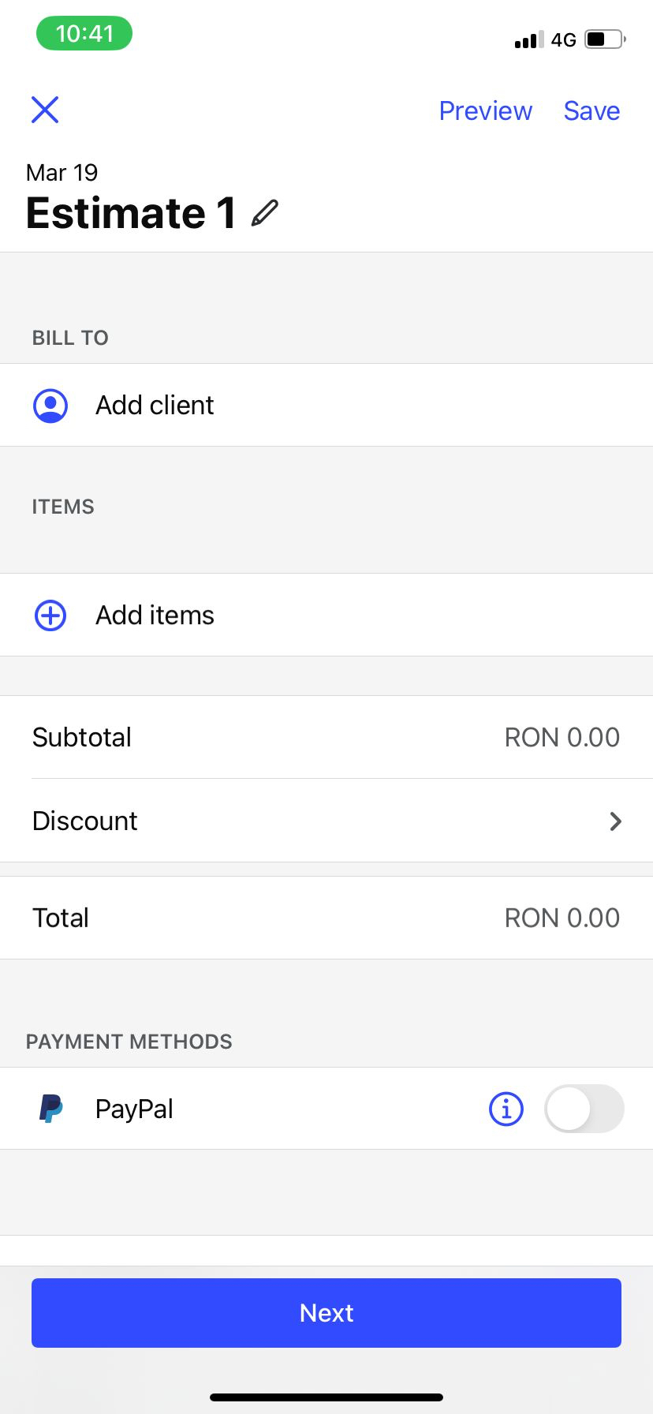Tap the green 10:41 time pill
Screen dimensions: 653x1414
coord(84,34)
